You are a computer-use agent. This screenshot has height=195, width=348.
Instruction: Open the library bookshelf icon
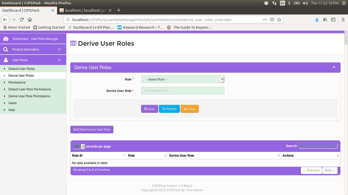[325, 20]
